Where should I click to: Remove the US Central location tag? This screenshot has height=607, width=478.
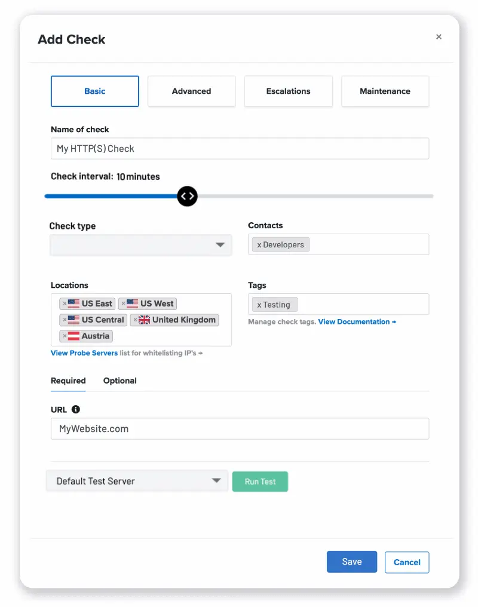[65, 320]
